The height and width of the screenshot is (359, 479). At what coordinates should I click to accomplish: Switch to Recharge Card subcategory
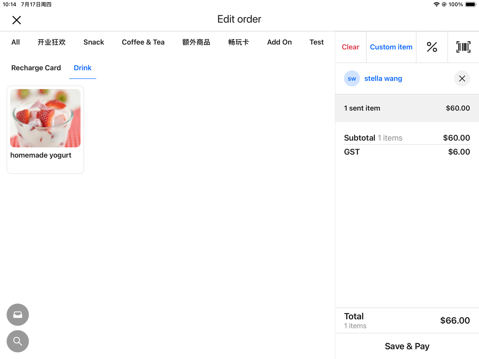click(36, 68)
